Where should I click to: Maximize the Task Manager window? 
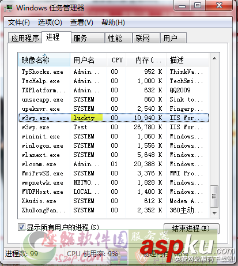click(198, 6)
